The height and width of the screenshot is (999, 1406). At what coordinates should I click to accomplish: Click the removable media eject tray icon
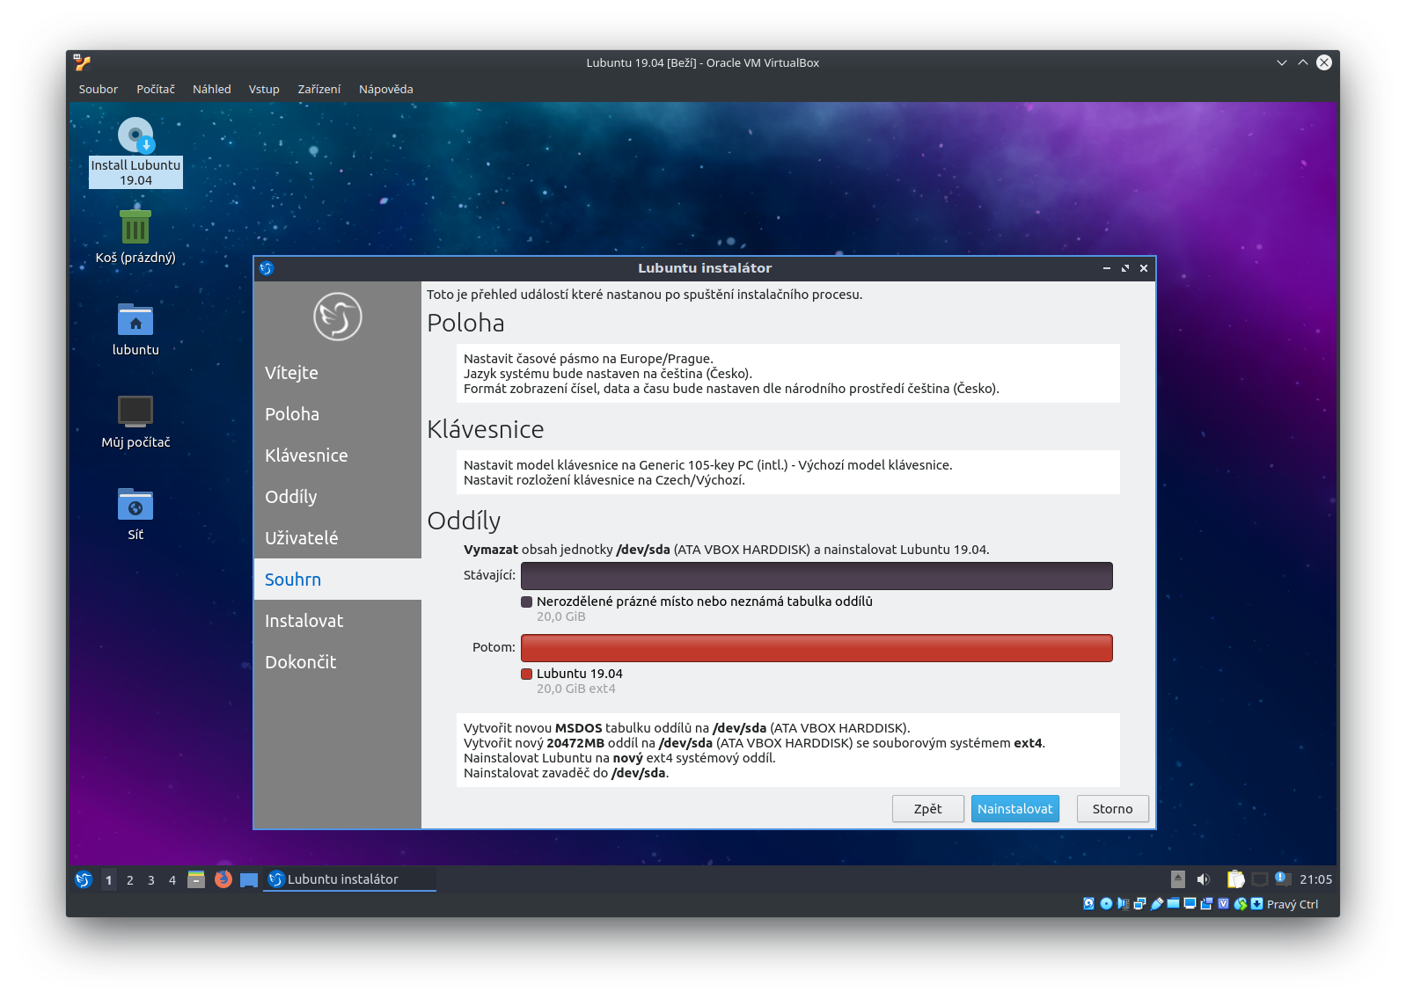pos(1178,879)
